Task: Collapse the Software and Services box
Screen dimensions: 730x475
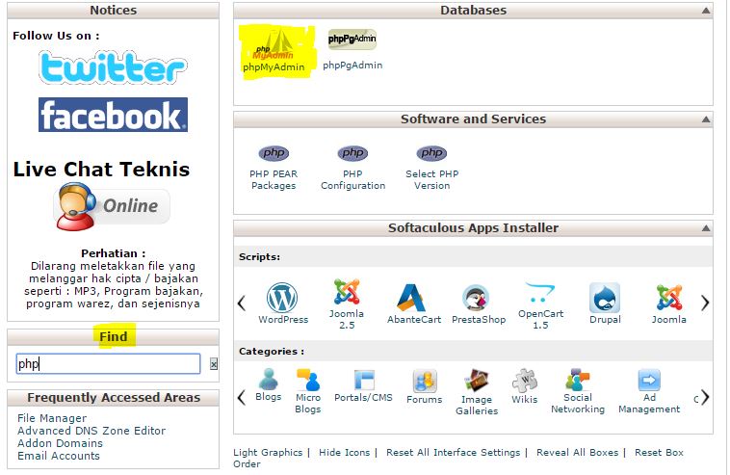Action: coord(707,120)
